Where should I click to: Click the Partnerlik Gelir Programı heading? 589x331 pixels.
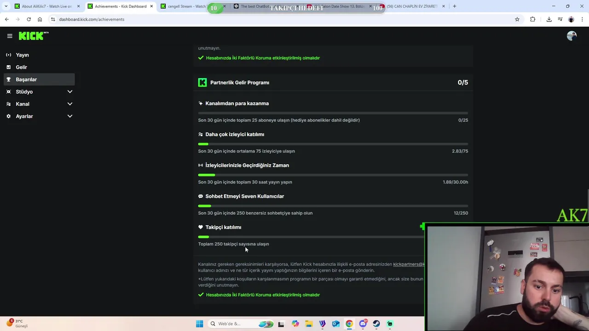(240, 83)
